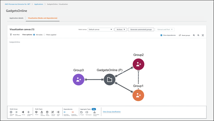Open the Actions dropdown menu
Image resolution: width=214 pixels, height=121 pixels.
click(x=121, y=30)
